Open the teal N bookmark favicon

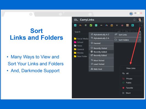(x=133, y=25)
